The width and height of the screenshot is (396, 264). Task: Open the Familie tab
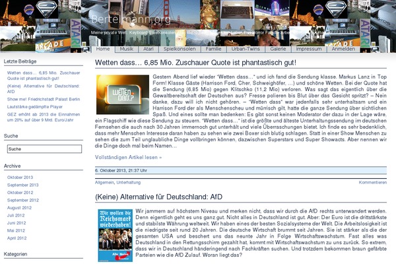point(213,49)
